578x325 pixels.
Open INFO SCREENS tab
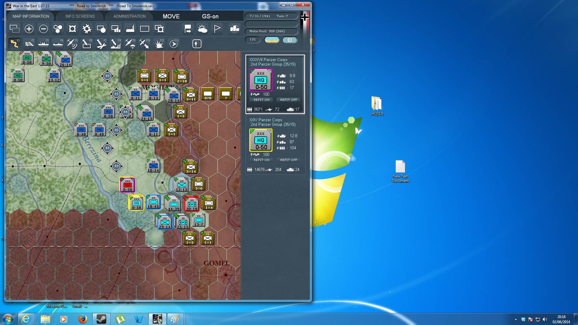[80, 16]
